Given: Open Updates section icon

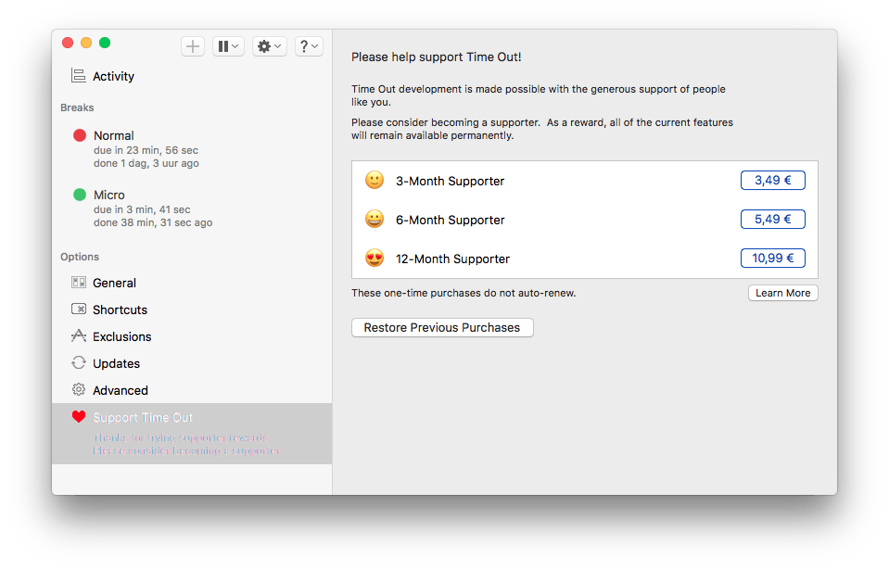Looking at the screenshot, I should (79, 363).
